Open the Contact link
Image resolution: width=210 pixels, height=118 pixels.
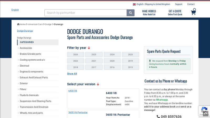[x=191, y=4]
